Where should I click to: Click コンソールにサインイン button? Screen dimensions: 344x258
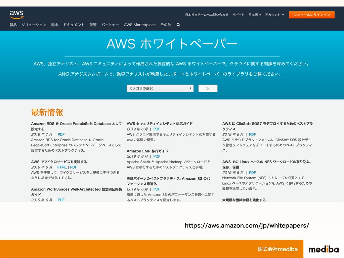pos(312,15)
